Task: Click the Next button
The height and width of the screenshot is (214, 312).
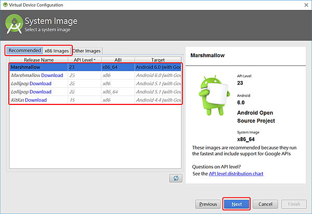Action: point(237,204)
